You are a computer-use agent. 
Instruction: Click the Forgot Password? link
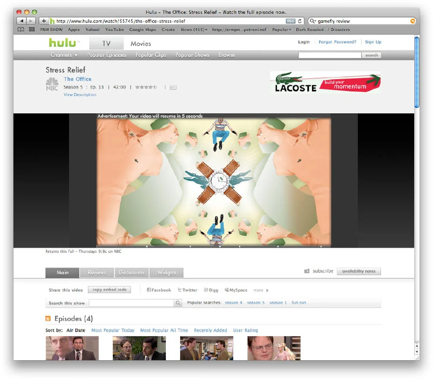tap(337, 42)
